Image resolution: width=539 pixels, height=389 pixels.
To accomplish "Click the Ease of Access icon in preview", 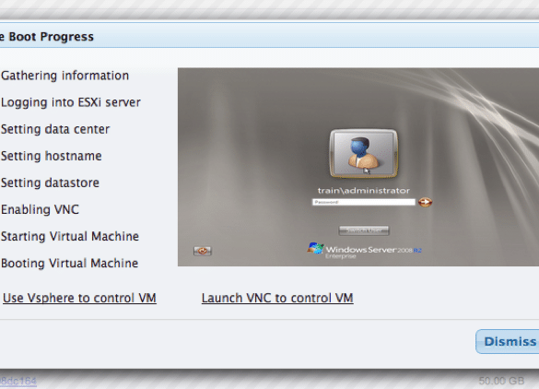I will tap(203, 251).
